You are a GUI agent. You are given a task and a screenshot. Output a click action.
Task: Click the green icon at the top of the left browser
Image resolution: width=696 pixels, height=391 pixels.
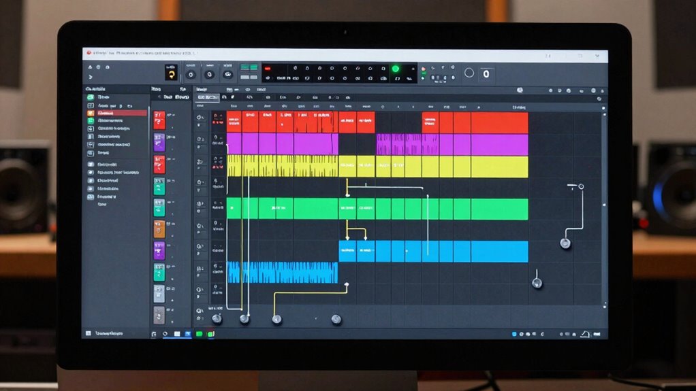pos(91,98)
